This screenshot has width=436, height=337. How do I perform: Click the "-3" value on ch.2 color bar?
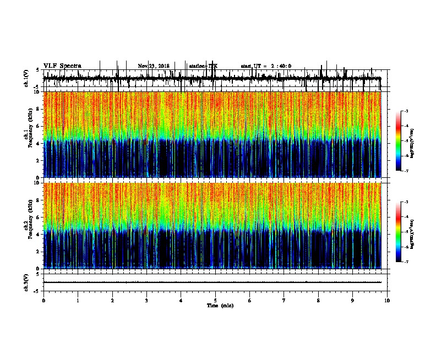[x=406, y=202]
